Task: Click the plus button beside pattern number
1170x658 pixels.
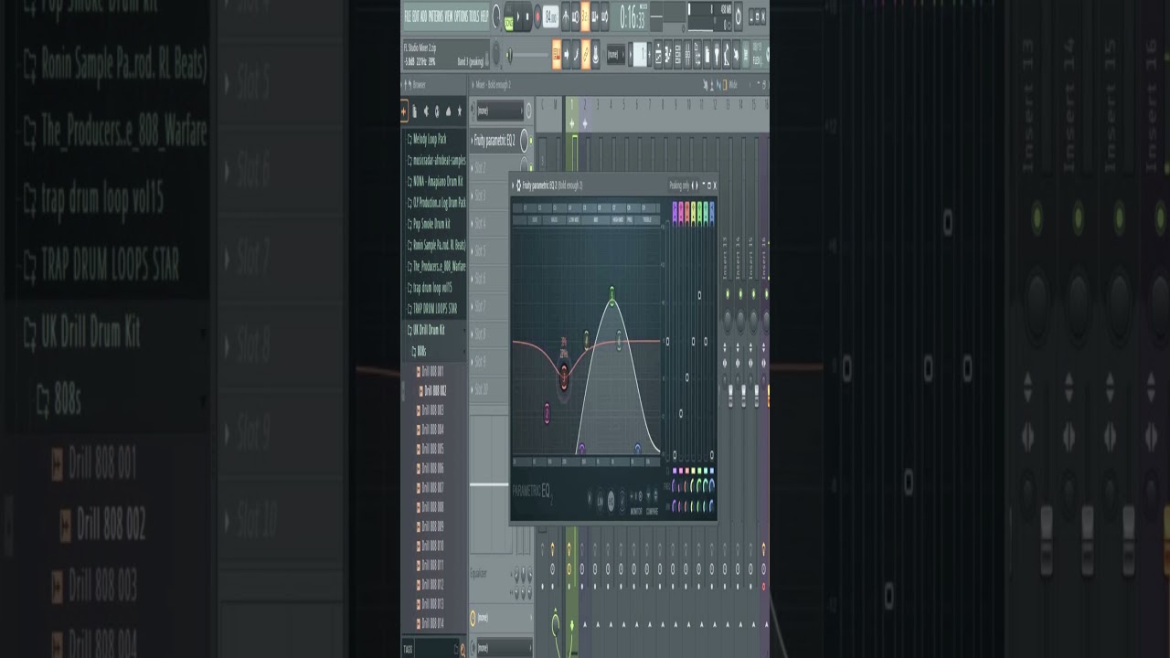Action: point(649,54)
